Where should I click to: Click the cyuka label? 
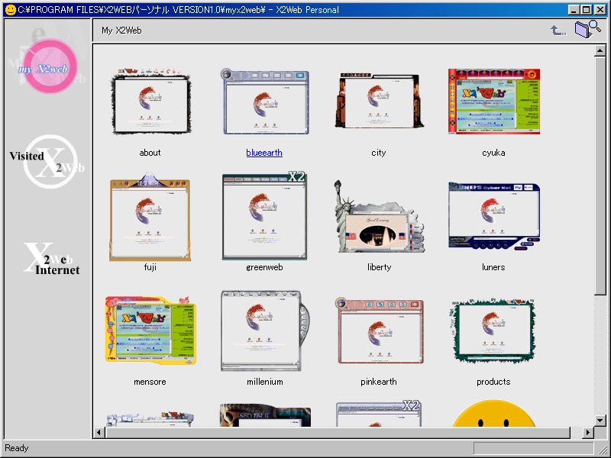[x=493, y=153]
